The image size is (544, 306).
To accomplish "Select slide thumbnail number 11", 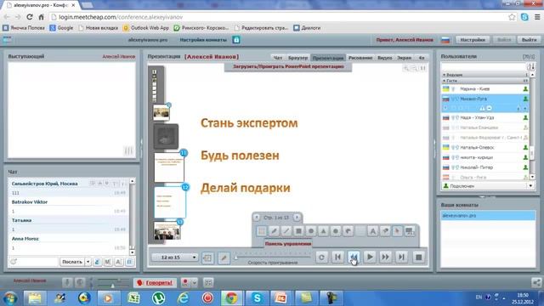I will (169, 167).
